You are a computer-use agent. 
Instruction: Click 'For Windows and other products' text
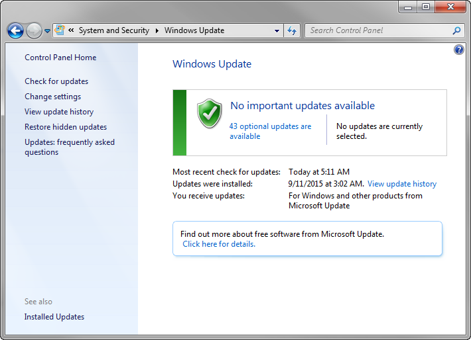pos(356,200)
